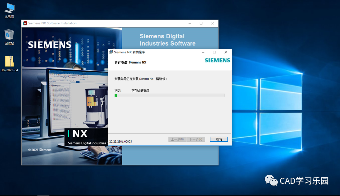Click the heading 正在安装 Siemens NX
The height and width of the screenshot is (196, 340).
click(x=130, y=63)
